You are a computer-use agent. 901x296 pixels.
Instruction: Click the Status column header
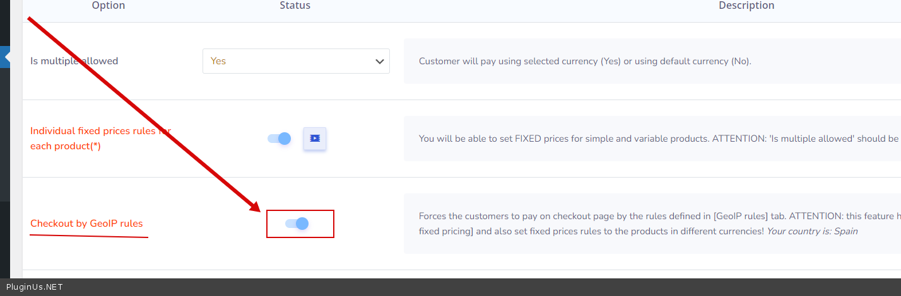pyautogui.click(x=295, y=6)
